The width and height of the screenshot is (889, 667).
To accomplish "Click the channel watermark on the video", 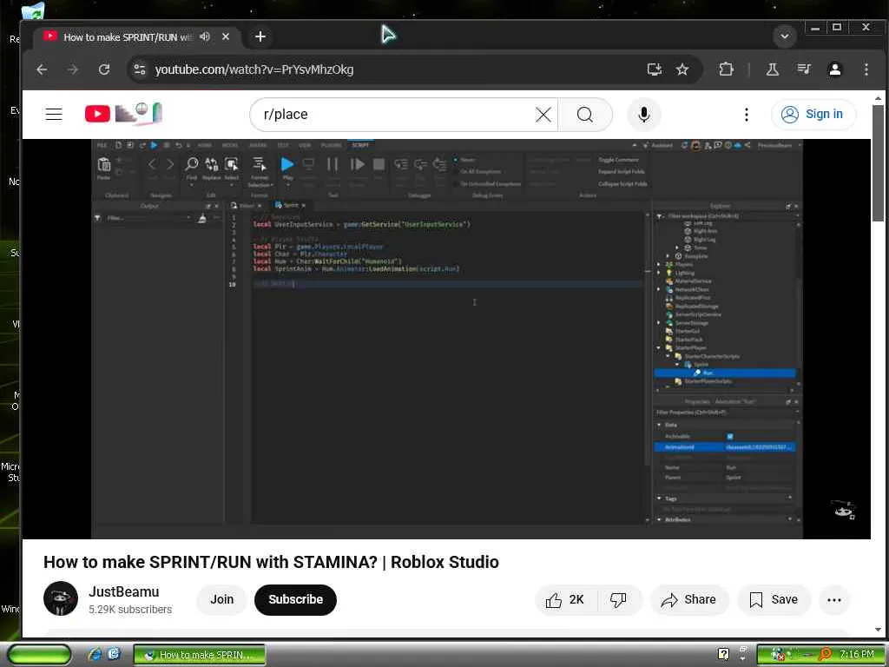I will [x=844, y=509].
